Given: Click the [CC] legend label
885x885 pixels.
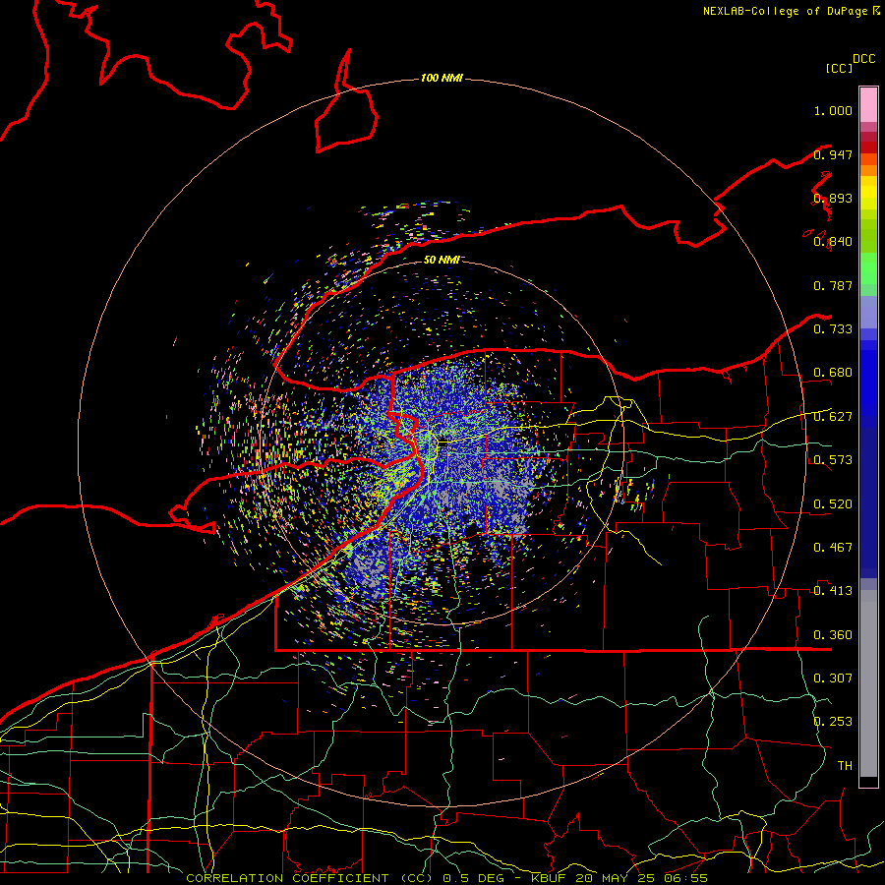Looking at the screenshot, I should (840, 68).
